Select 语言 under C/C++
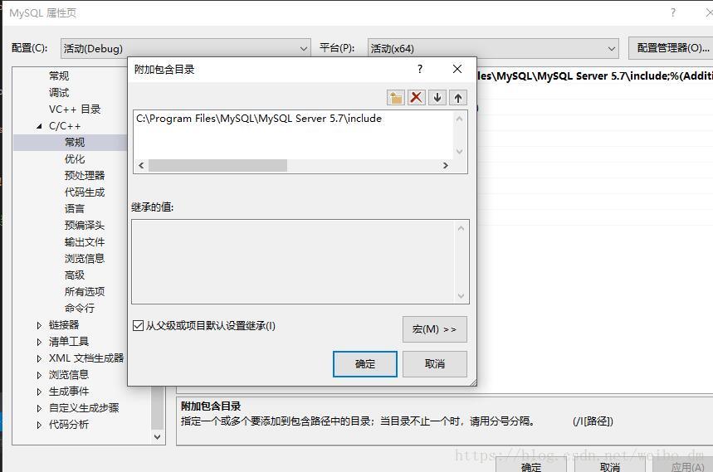The image size is (713, 472). 75,208
